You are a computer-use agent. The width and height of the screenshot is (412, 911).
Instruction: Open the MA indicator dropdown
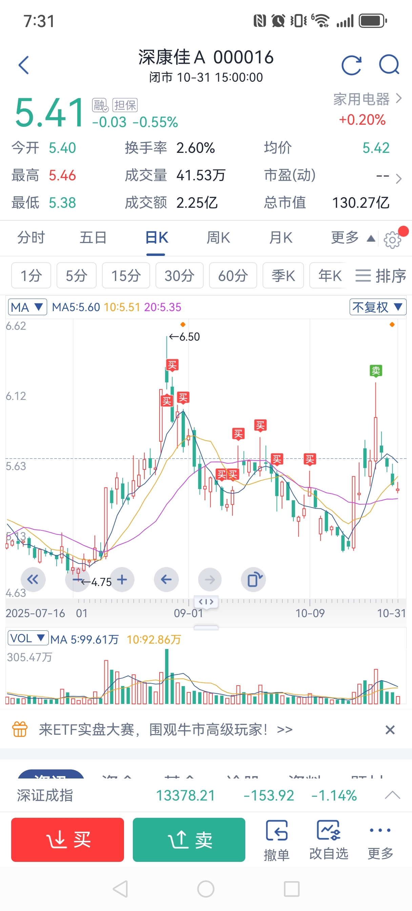(x=27, y=307)
